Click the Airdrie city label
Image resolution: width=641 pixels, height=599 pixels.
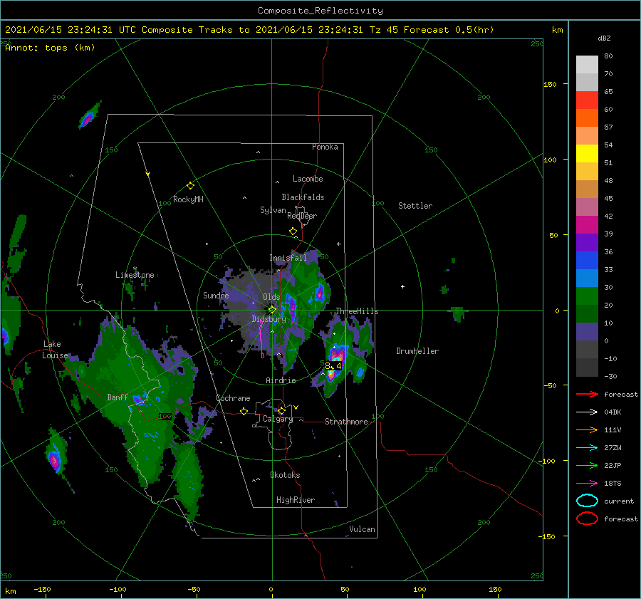(281, 380)
